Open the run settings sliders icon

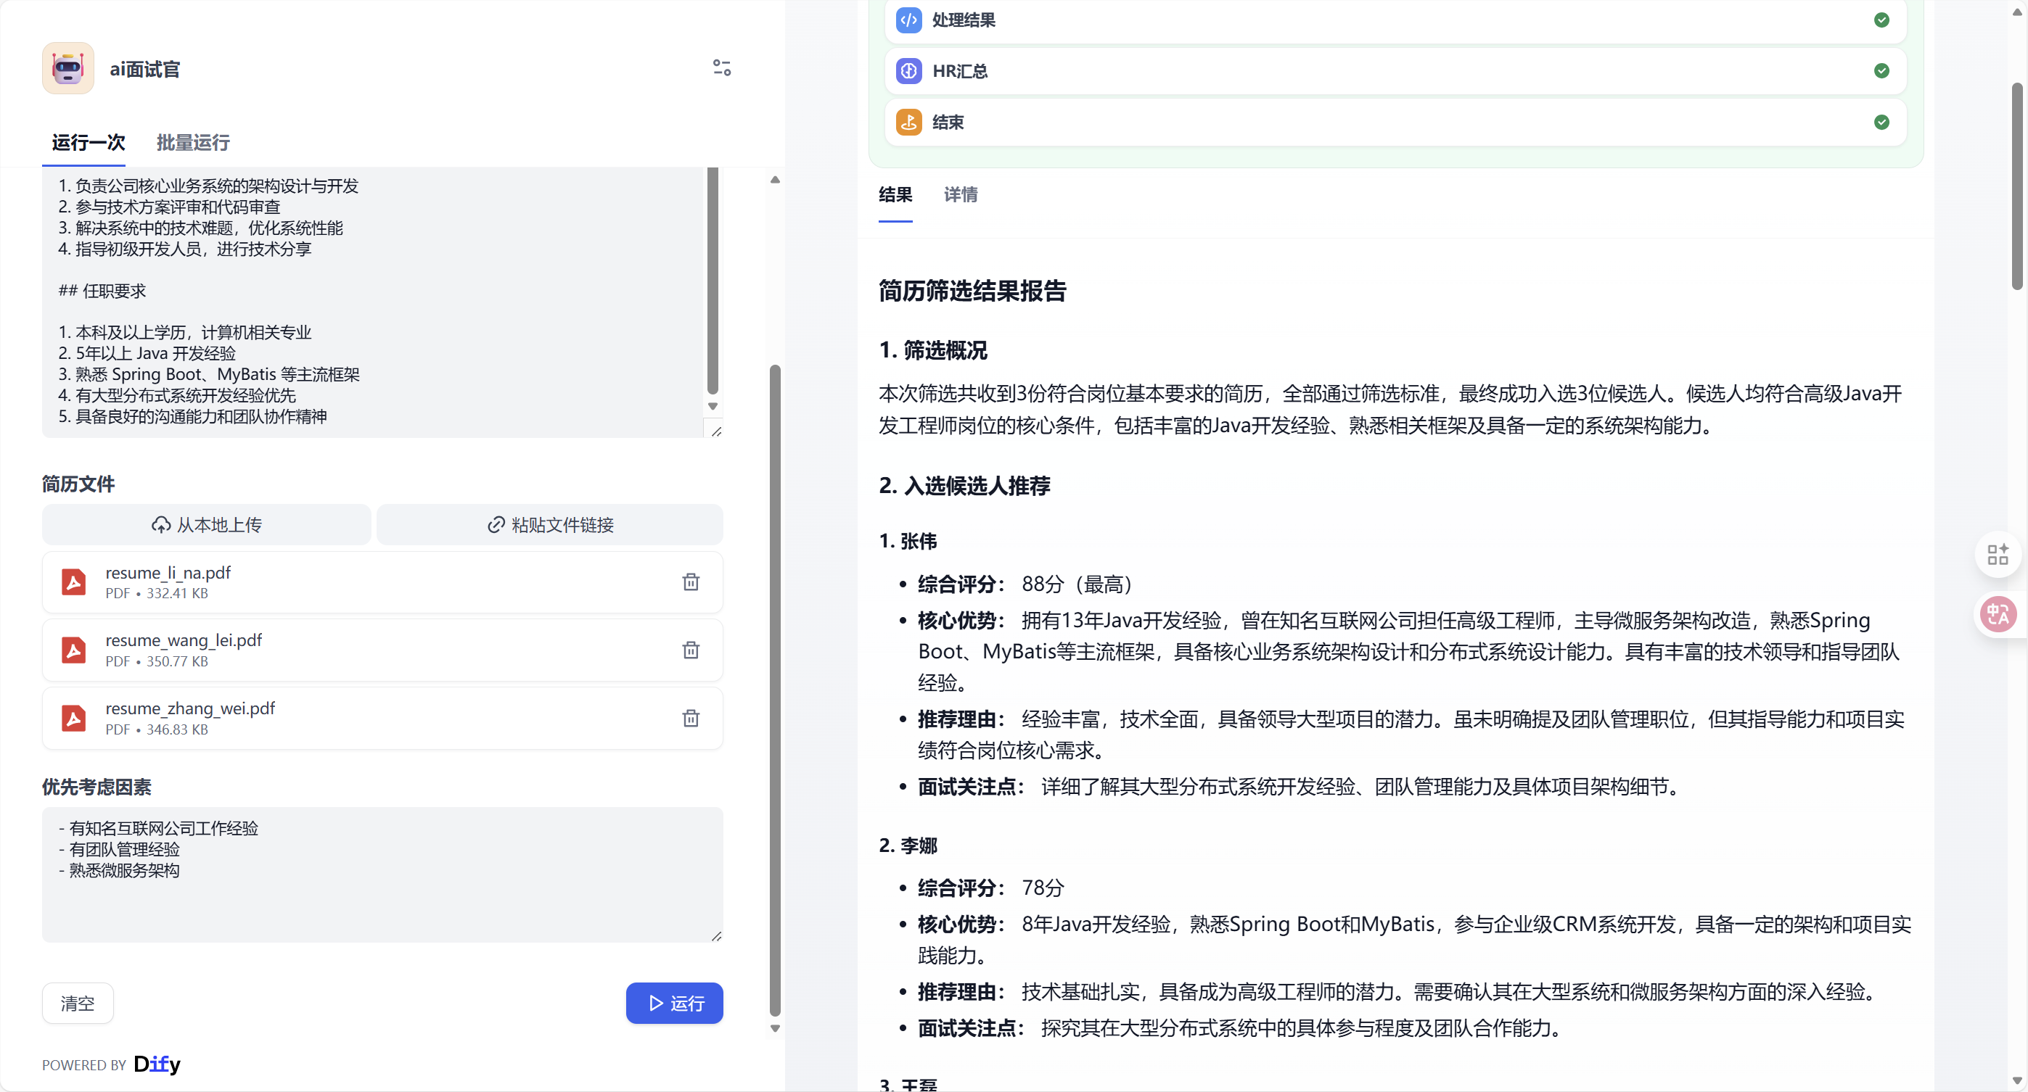pos(721,67)
